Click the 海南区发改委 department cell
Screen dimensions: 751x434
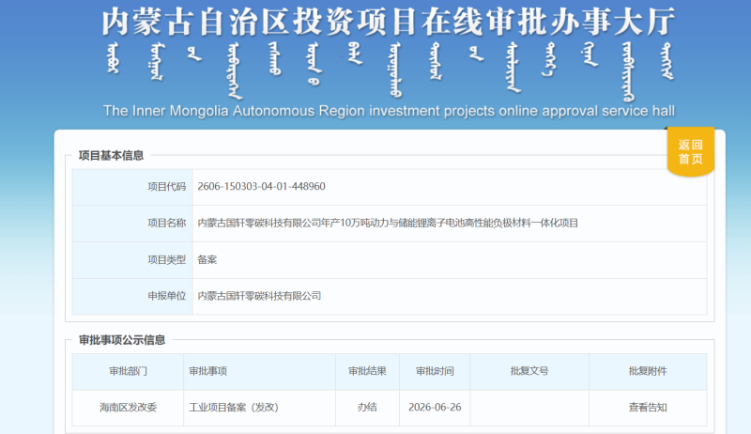pyautogui.click(x=128, y=407)
